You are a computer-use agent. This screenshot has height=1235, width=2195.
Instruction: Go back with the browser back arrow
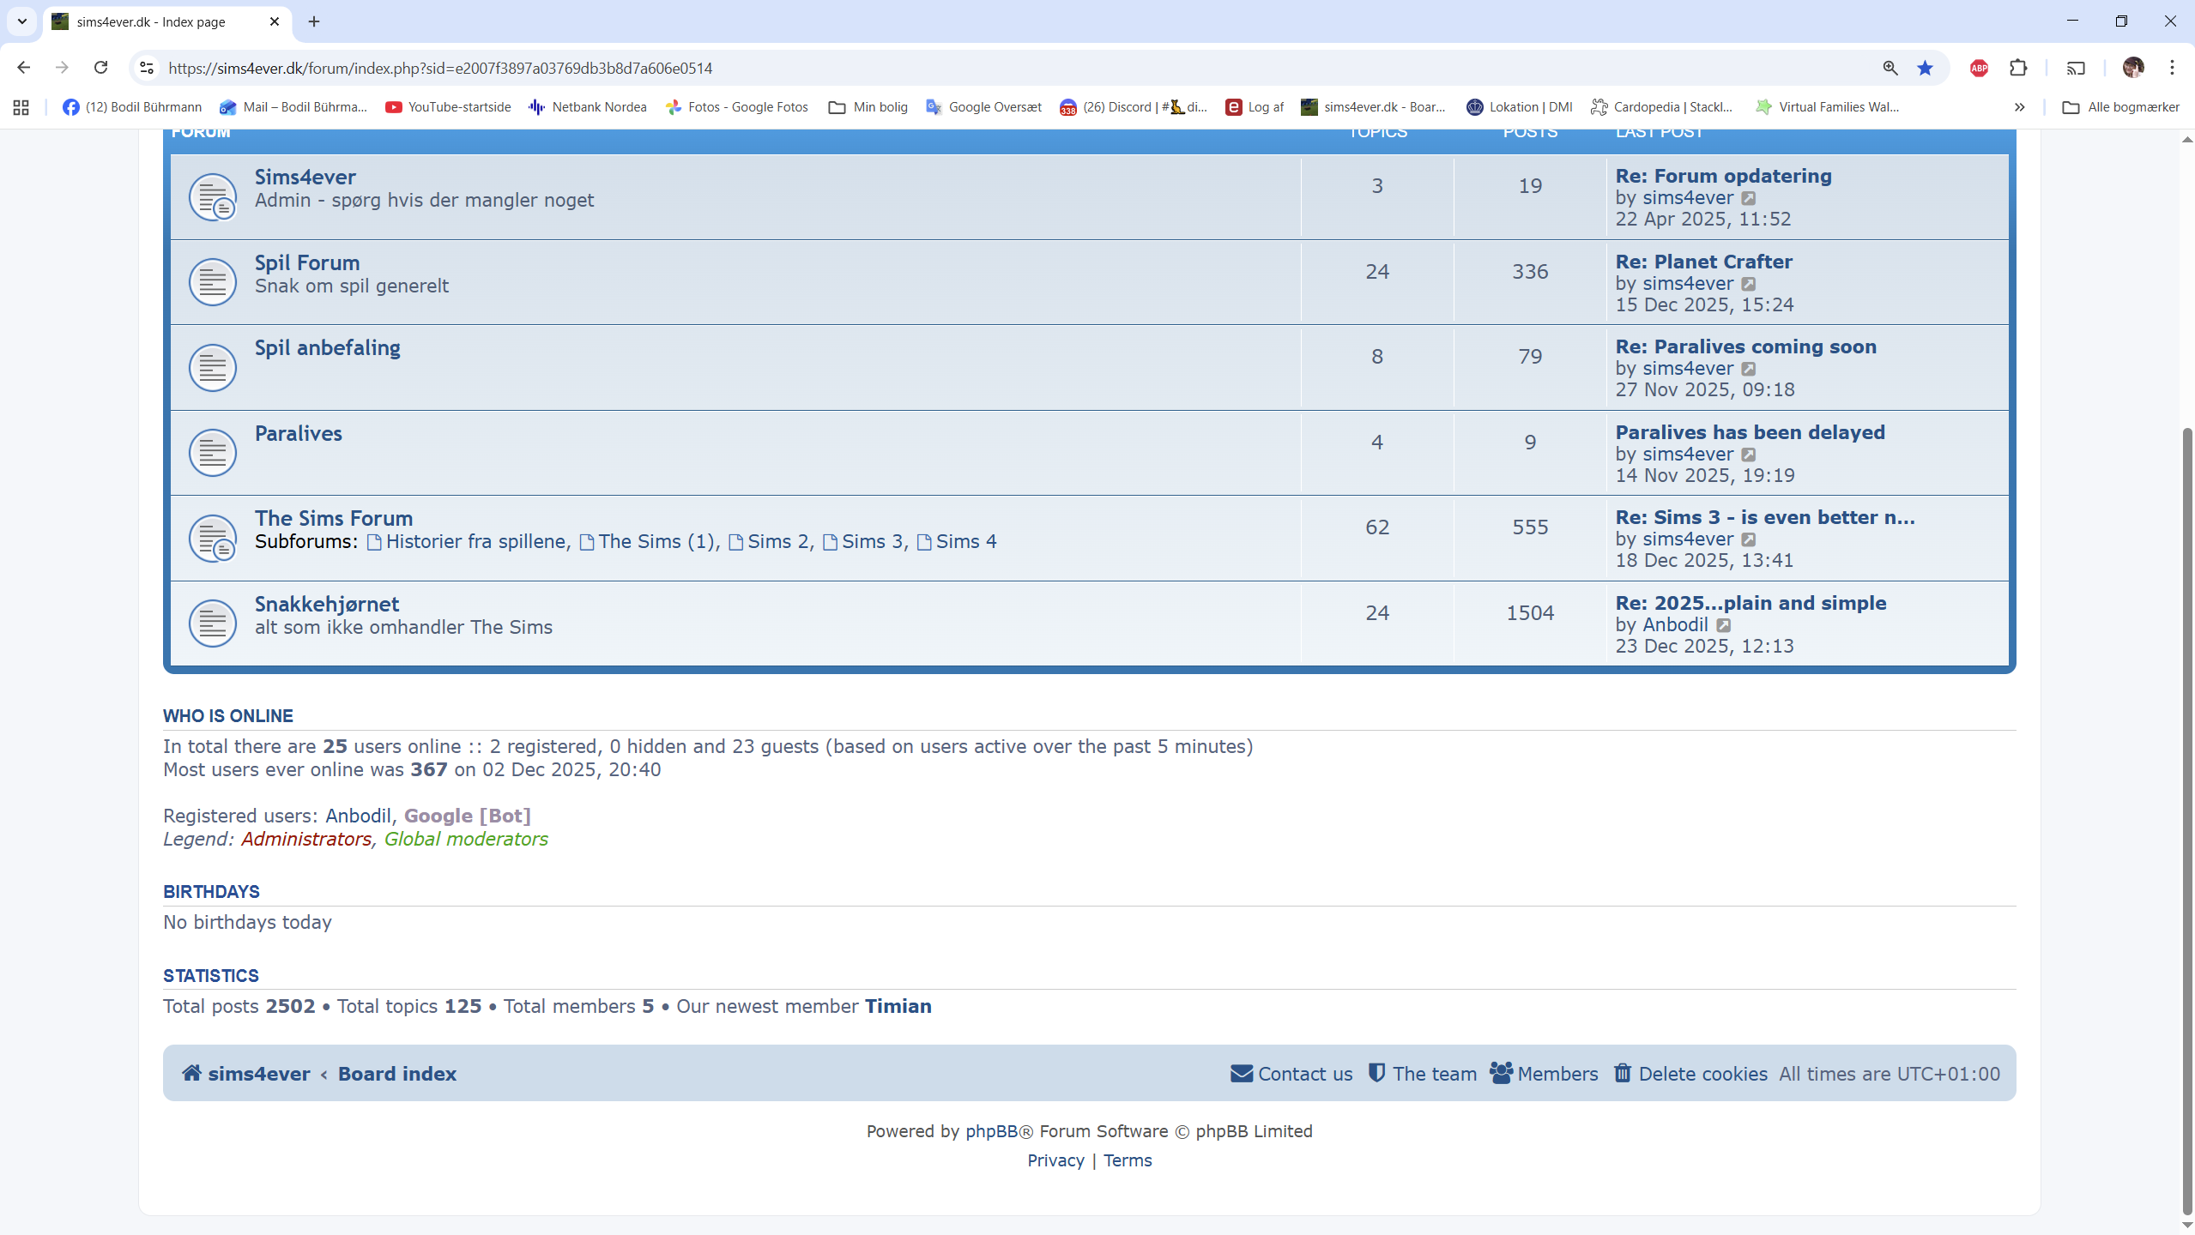[23, 68]
